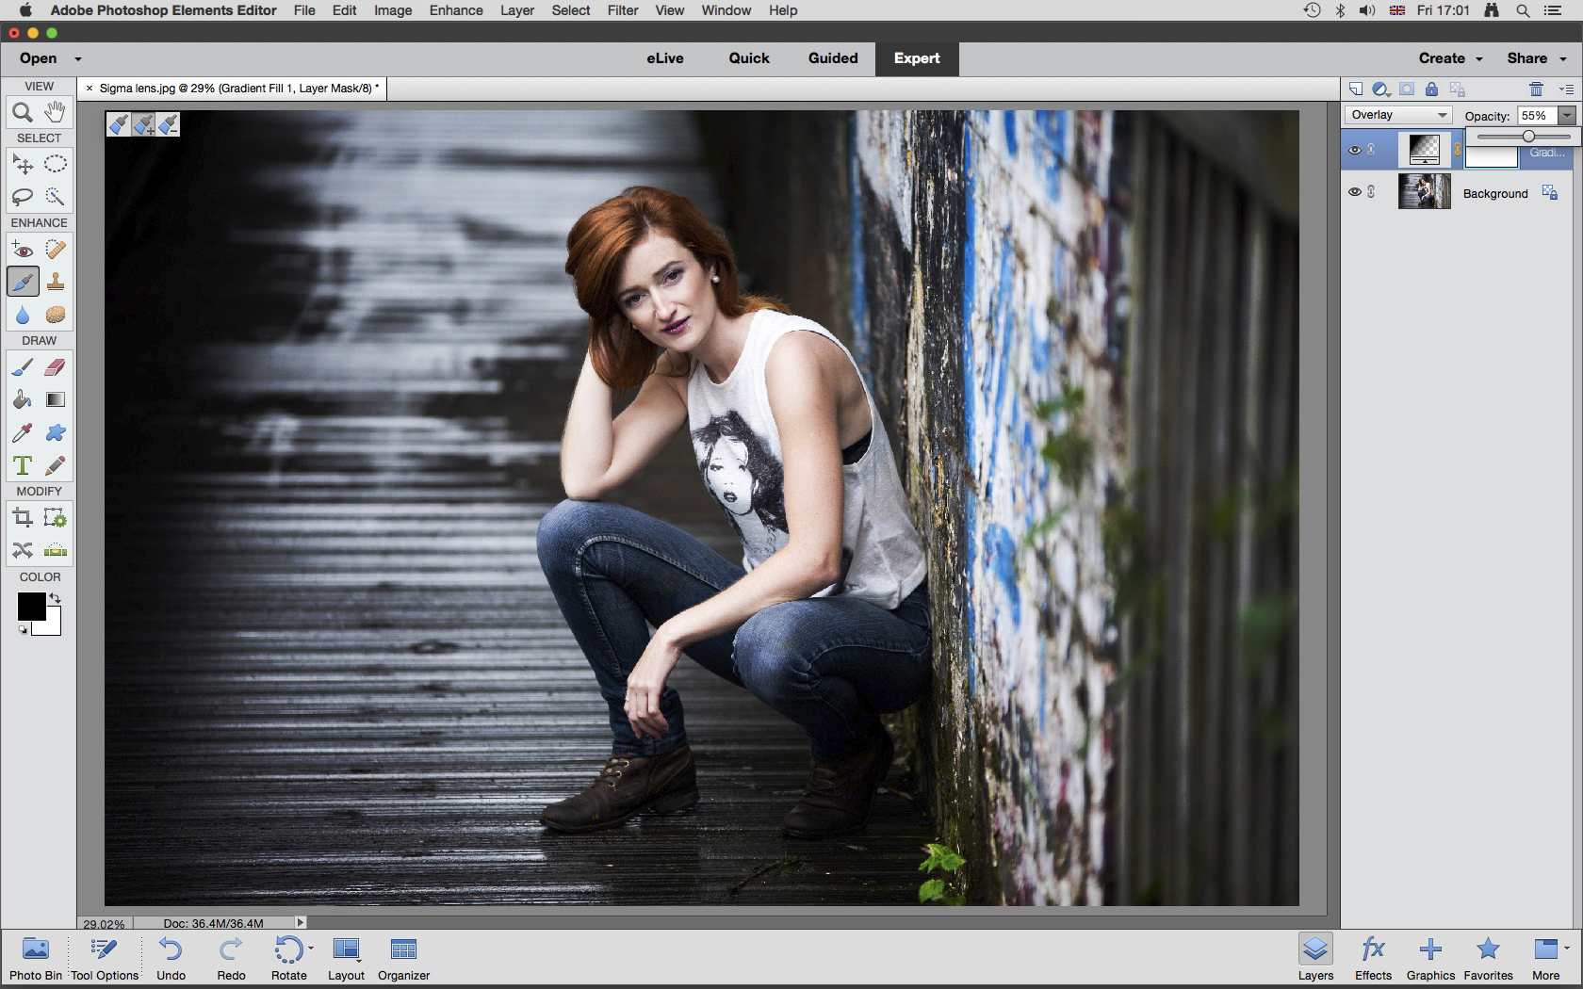Create a new layer
The height and width of the screenshot is (989, 1583).
pos(1356,89)
